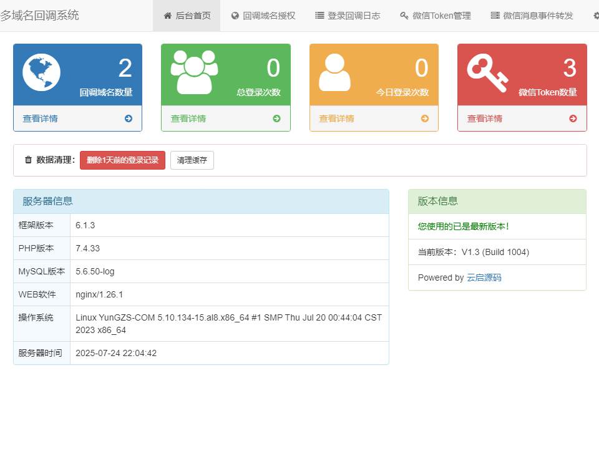Click the single user icon in orange card

pyautogui.click(x=334, y=72)
